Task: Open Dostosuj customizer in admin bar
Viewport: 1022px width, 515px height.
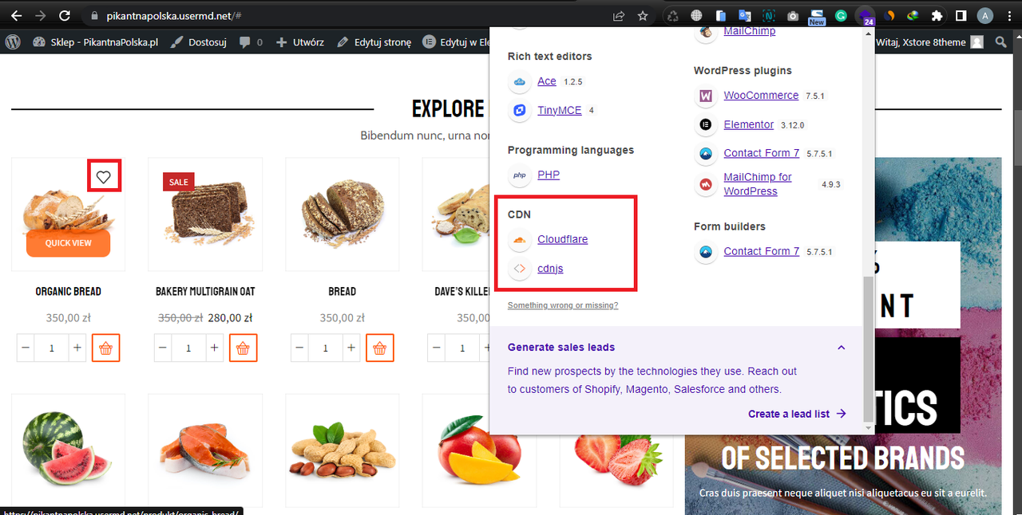Action: click(x=200, y=42)
